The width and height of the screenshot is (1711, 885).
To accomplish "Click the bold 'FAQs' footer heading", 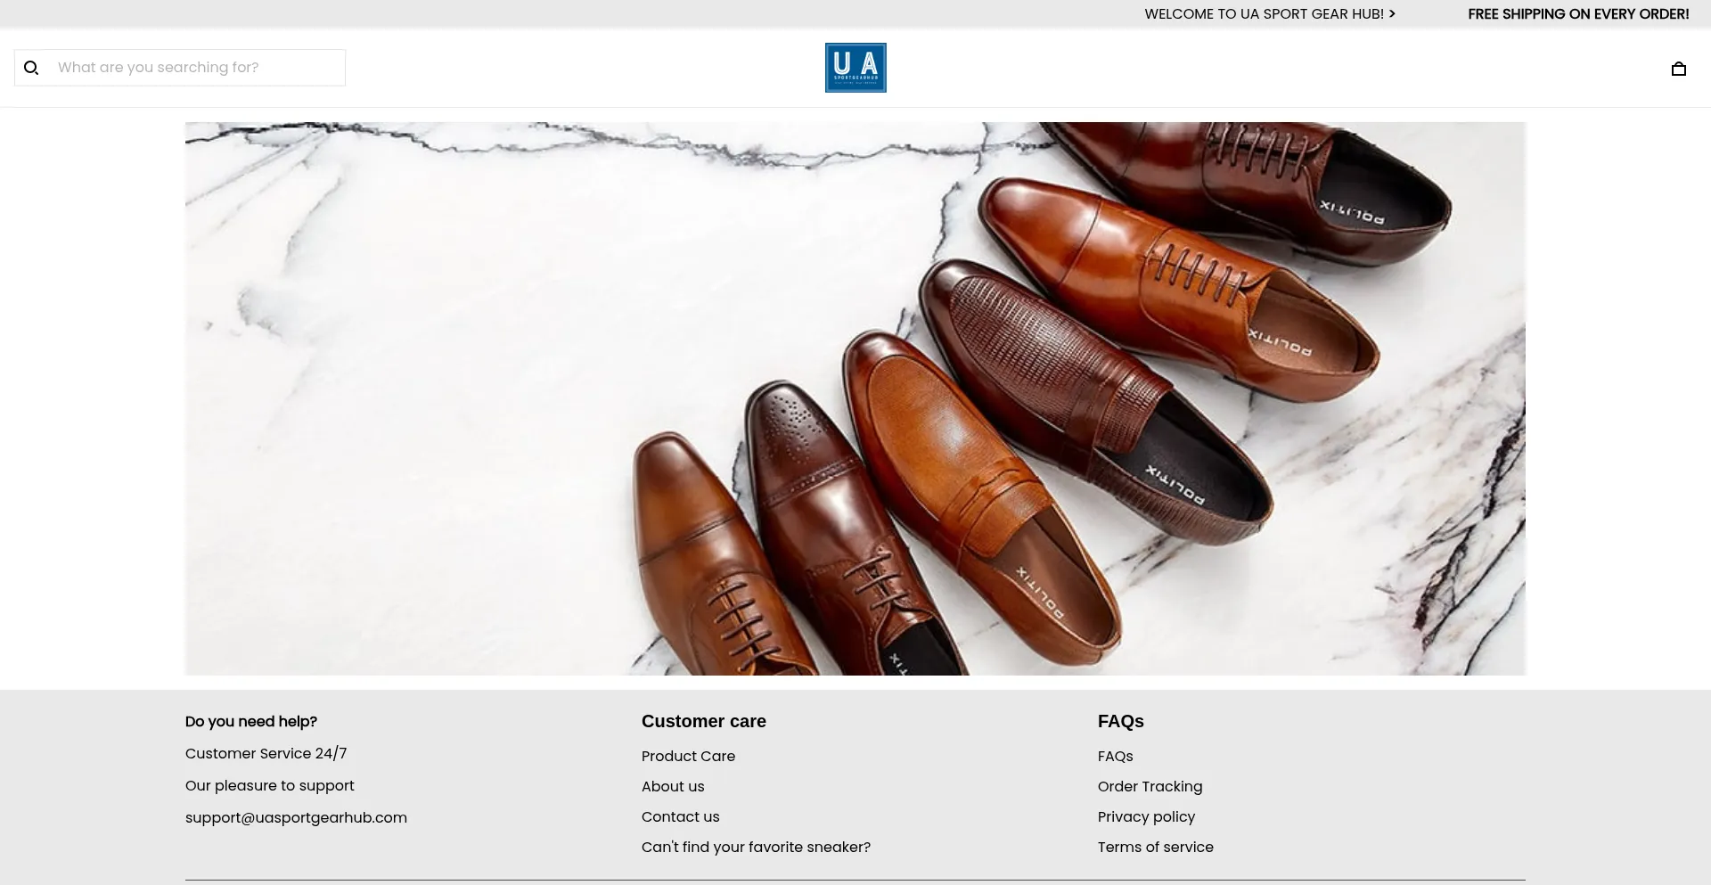I will [x=1121, y=721].
